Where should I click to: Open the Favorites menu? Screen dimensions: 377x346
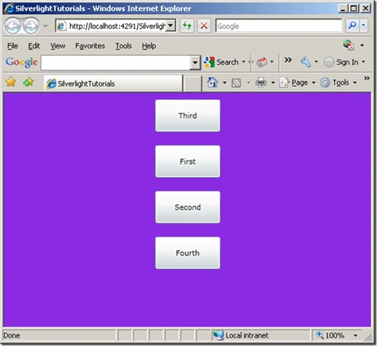90,46
